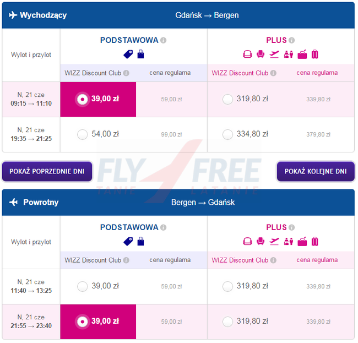Viewport: 358px width, 343px height.
Task: Click POKAŻ POPRZEDNIE DNI button
Action: (47, 171)
